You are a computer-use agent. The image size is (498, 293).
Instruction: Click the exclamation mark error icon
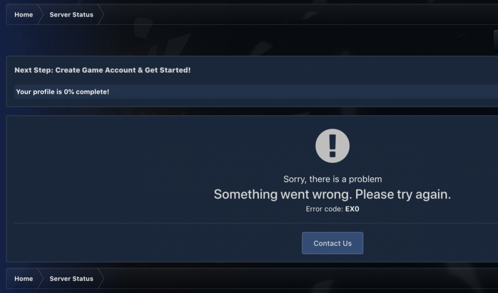332,146
